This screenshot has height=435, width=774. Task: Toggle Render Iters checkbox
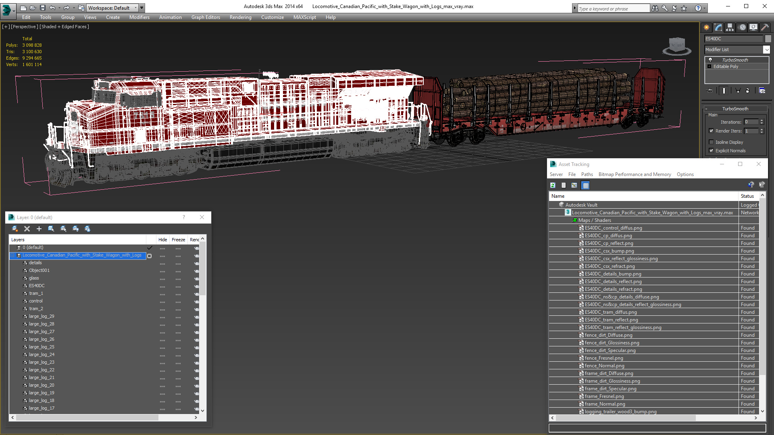pos(712,131)
